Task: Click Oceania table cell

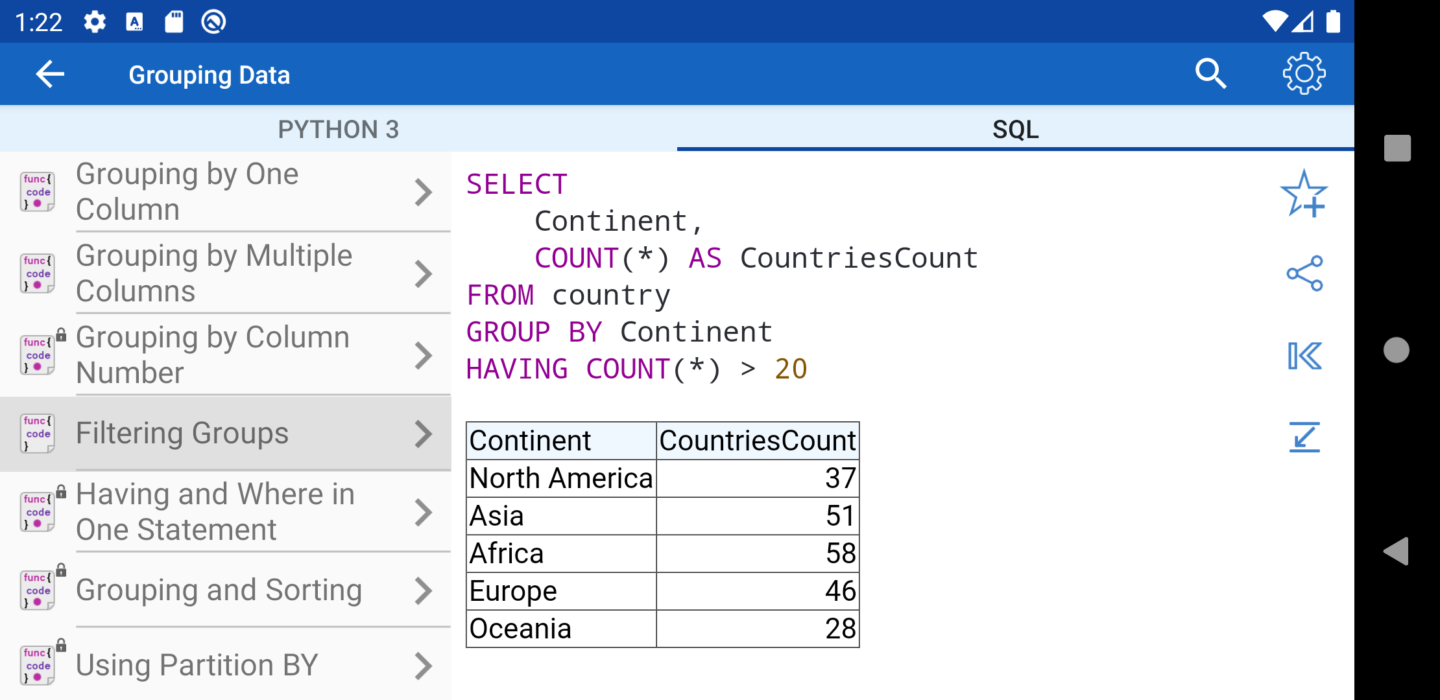Action: click(562, 629)
